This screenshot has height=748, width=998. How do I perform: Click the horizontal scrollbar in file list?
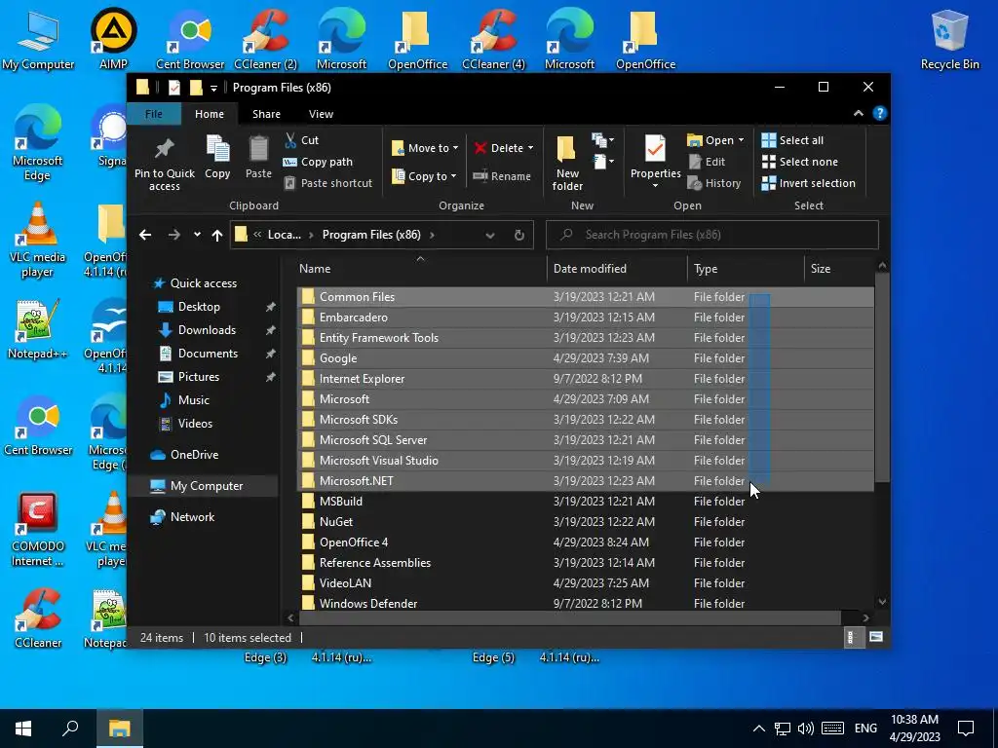[569, 617]
